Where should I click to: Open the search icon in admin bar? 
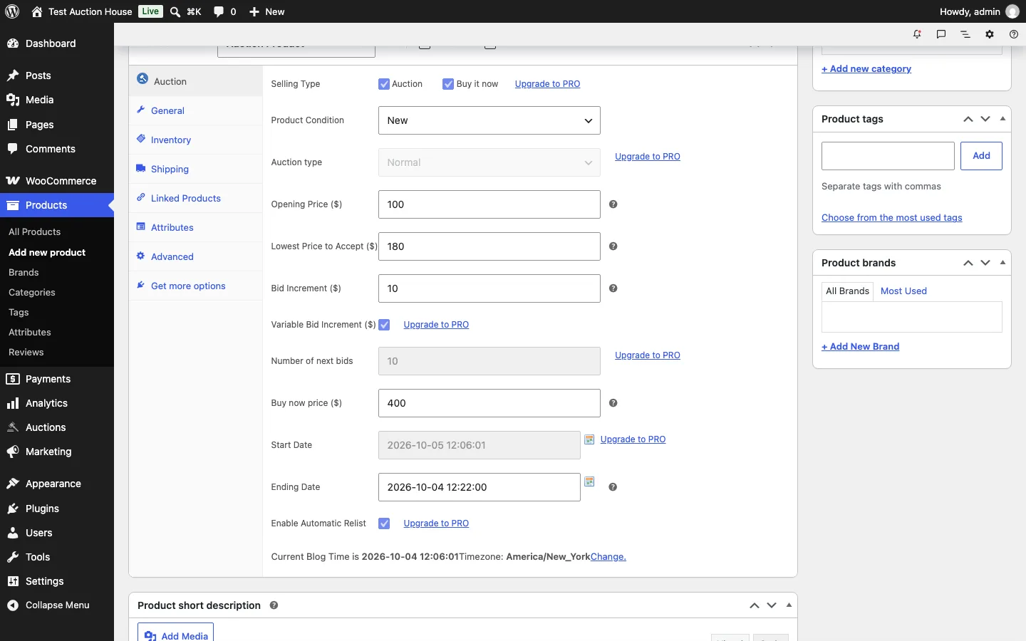pyautogui.click(x=175, y=11)
